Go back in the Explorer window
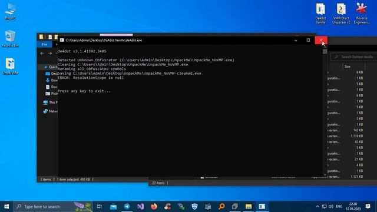 42,53
